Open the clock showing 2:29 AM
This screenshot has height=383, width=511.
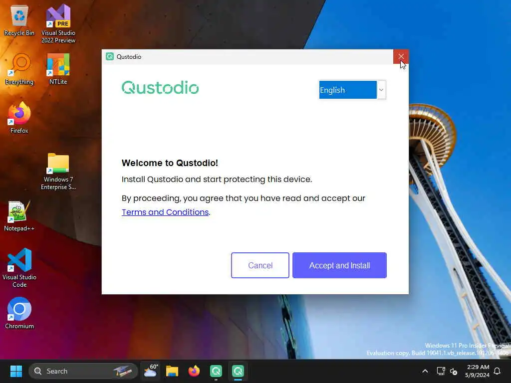click(477, 371)
